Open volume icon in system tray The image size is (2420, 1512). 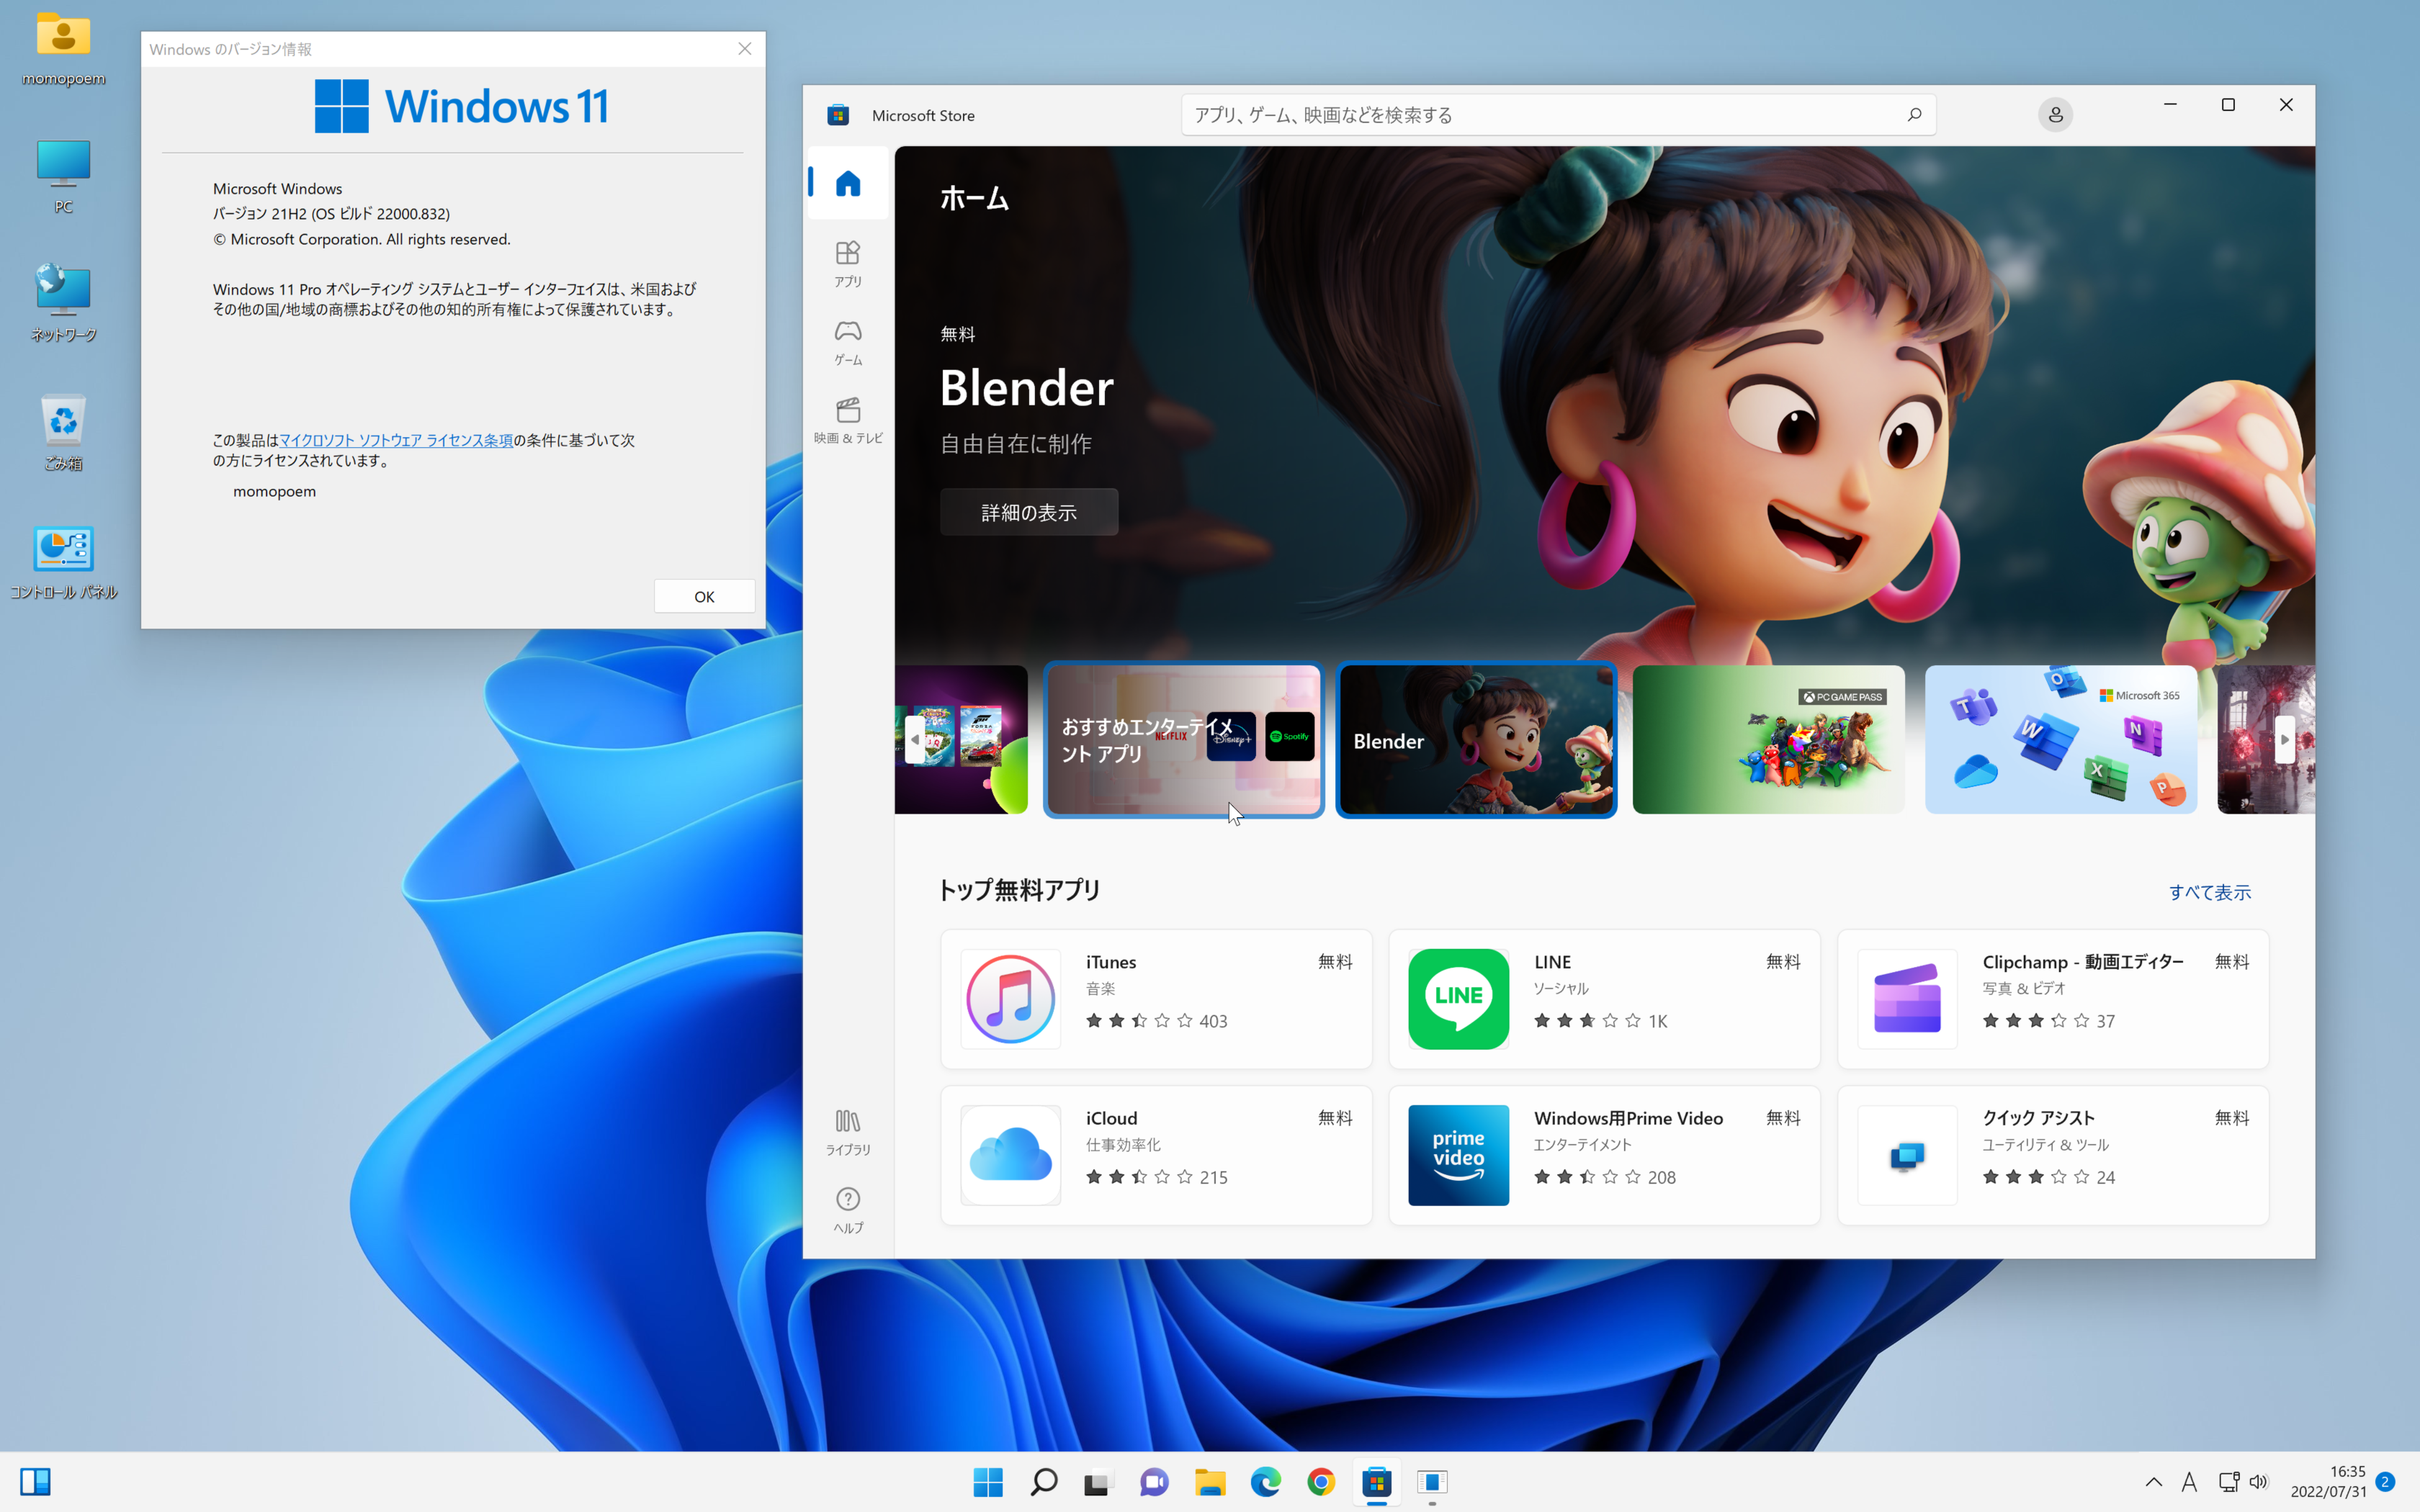[2258, 1482]
